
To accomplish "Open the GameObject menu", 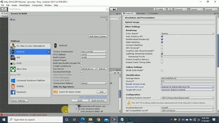I will [24, 5].
